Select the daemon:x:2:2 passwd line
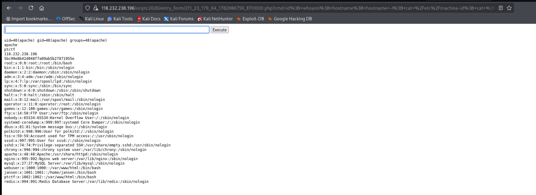 pos(47,72)
